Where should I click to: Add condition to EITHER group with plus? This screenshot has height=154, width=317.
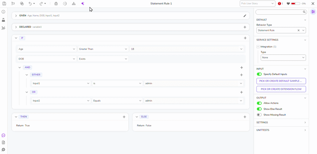coord(241,75)
